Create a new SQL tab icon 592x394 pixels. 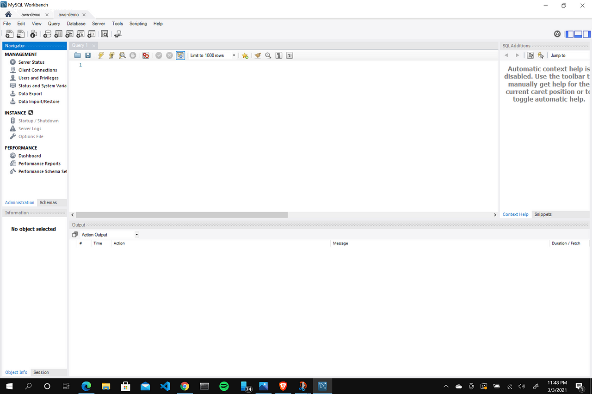(9, 34)
